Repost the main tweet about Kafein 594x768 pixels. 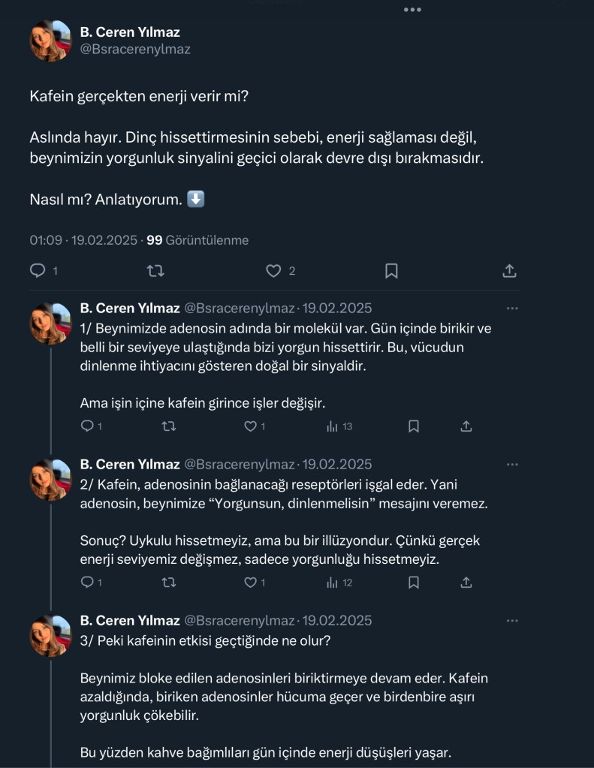[155, 271]
